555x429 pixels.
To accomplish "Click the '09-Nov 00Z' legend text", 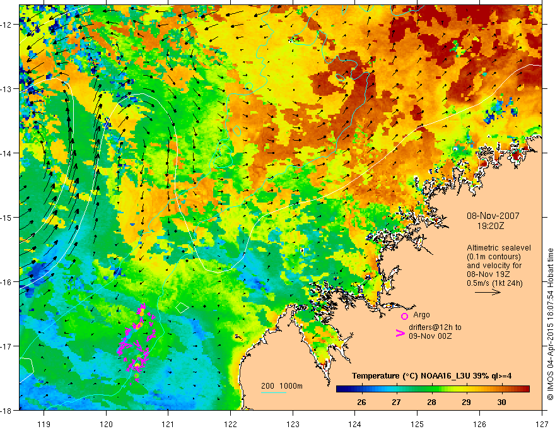I will (x=430, y=336).
